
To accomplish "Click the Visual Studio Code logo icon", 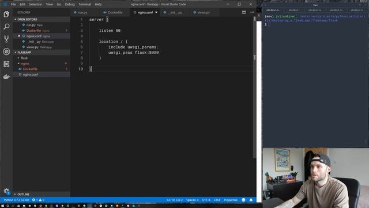I will (5, 4).
